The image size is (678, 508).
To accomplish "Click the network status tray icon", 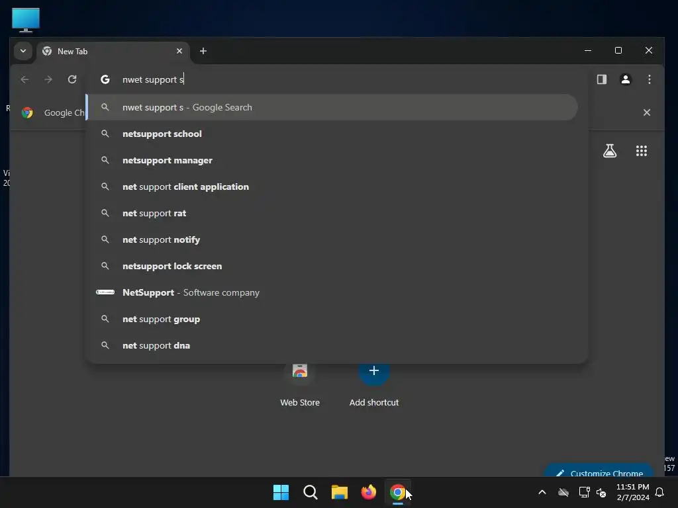I will pos(584,492).
